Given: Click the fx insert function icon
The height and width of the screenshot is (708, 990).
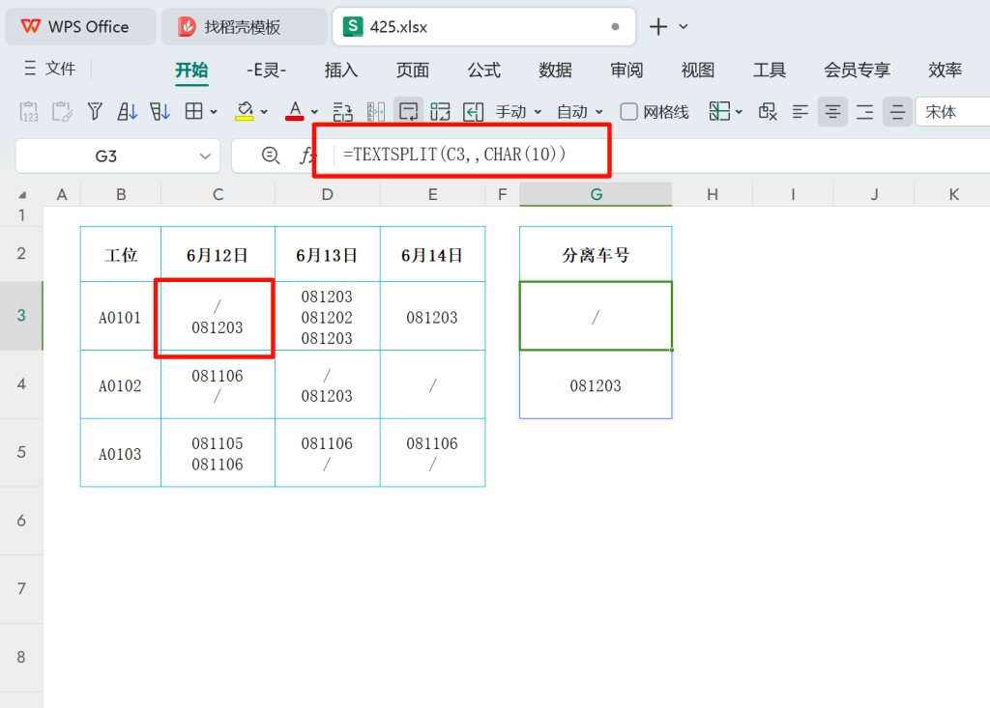Looking at the screenshot, I should coord(306,156).
